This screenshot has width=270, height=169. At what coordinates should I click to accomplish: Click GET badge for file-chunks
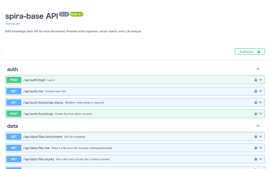pos(14,159)
